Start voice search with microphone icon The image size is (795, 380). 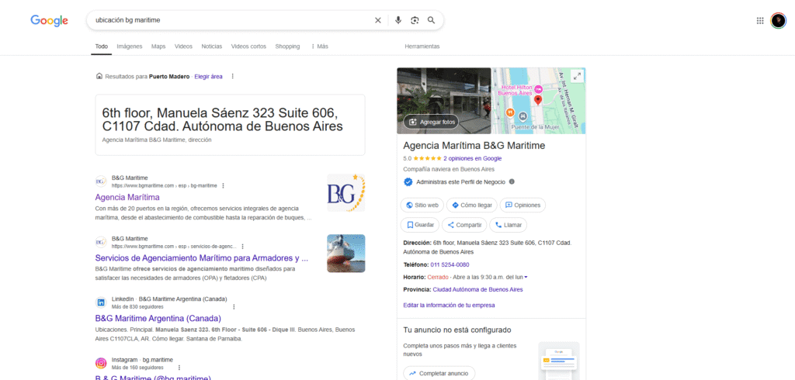point(398,20)
